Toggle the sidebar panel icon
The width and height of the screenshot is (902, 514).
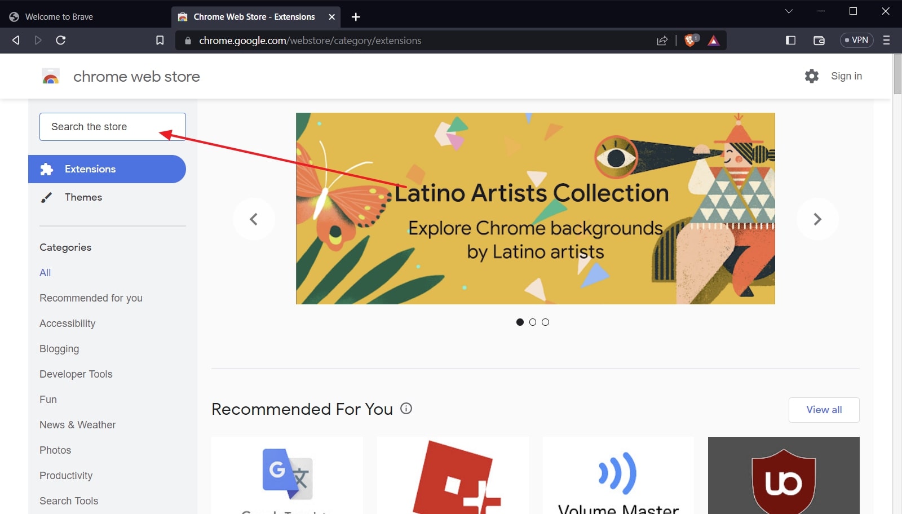790,40
